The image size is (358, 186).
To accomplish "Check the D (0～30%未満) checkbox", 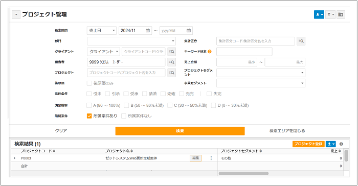I will pos(213,105).
